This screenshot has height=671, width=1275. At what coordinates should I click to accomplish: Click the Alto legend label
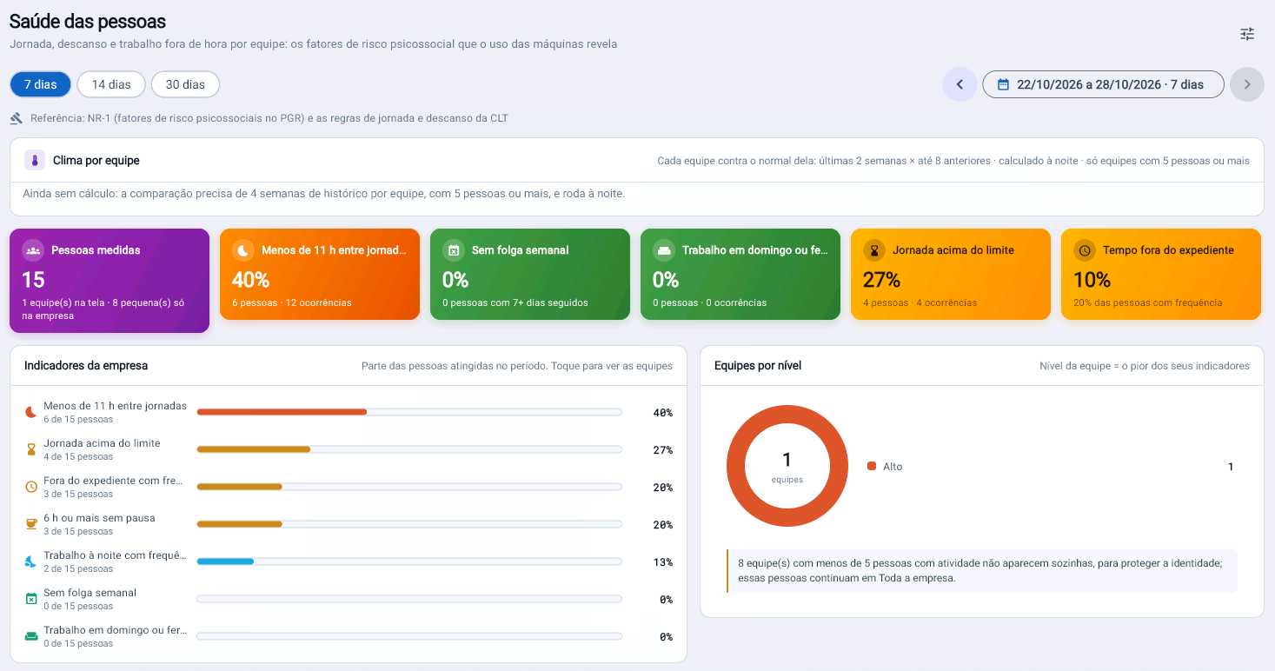[x=893, y=467]
